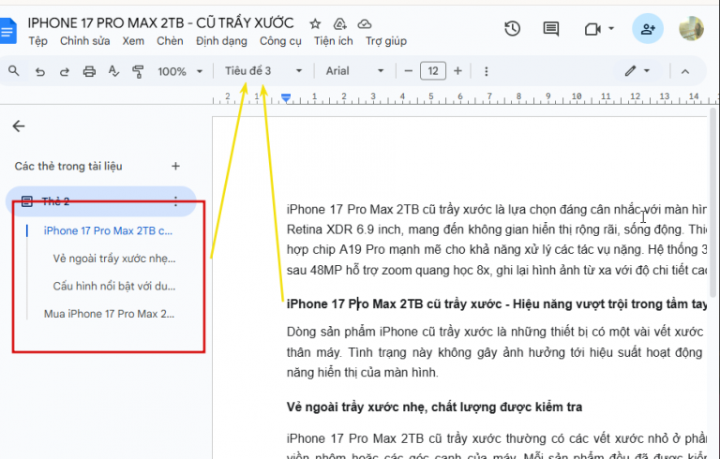Close the outline panel back arrow
This screenshot has height=459, width=720.
[19, 126]
